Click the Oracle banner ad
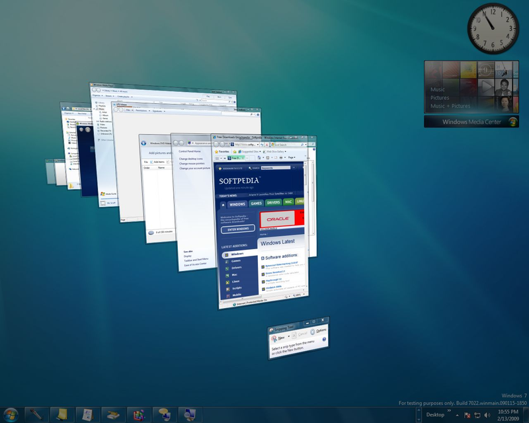 (282, 219)
